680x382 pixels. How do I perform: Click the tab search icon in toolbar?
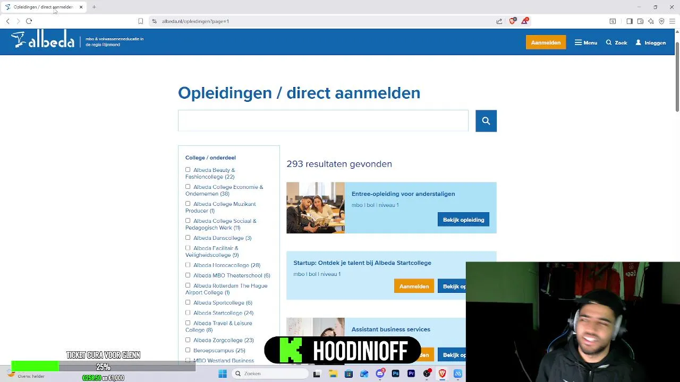tap(613, 21)
